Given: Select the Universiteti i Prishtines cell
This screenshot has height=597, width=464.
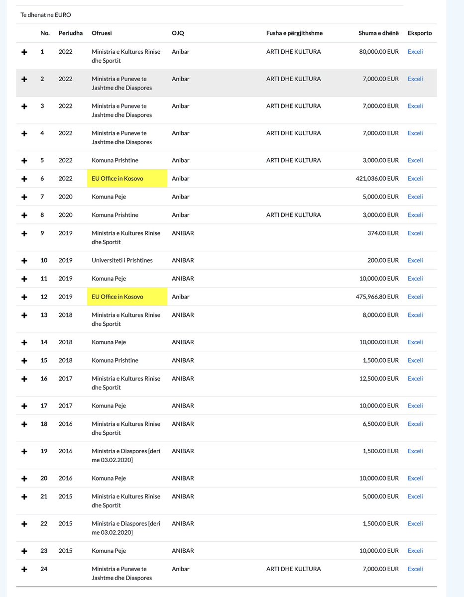Looking at the screenshot, I should [x=122, y=261].
